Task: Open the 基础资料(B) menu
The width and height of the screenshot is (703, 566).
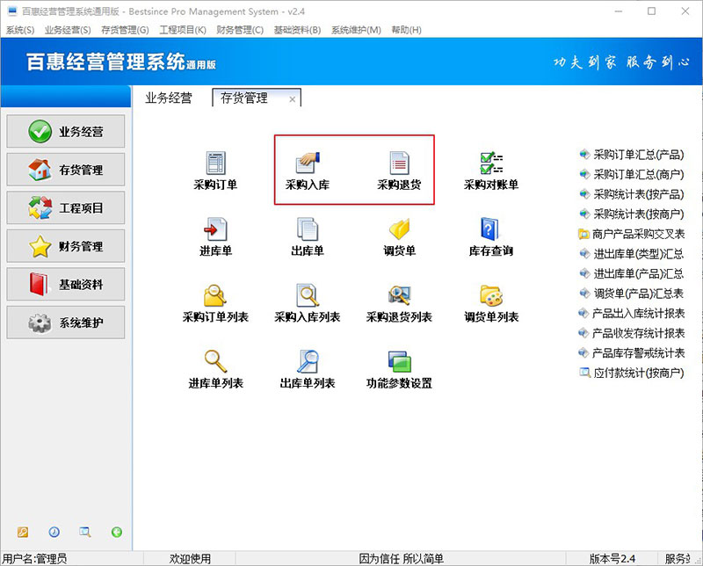Action: [x=298, y=30]
